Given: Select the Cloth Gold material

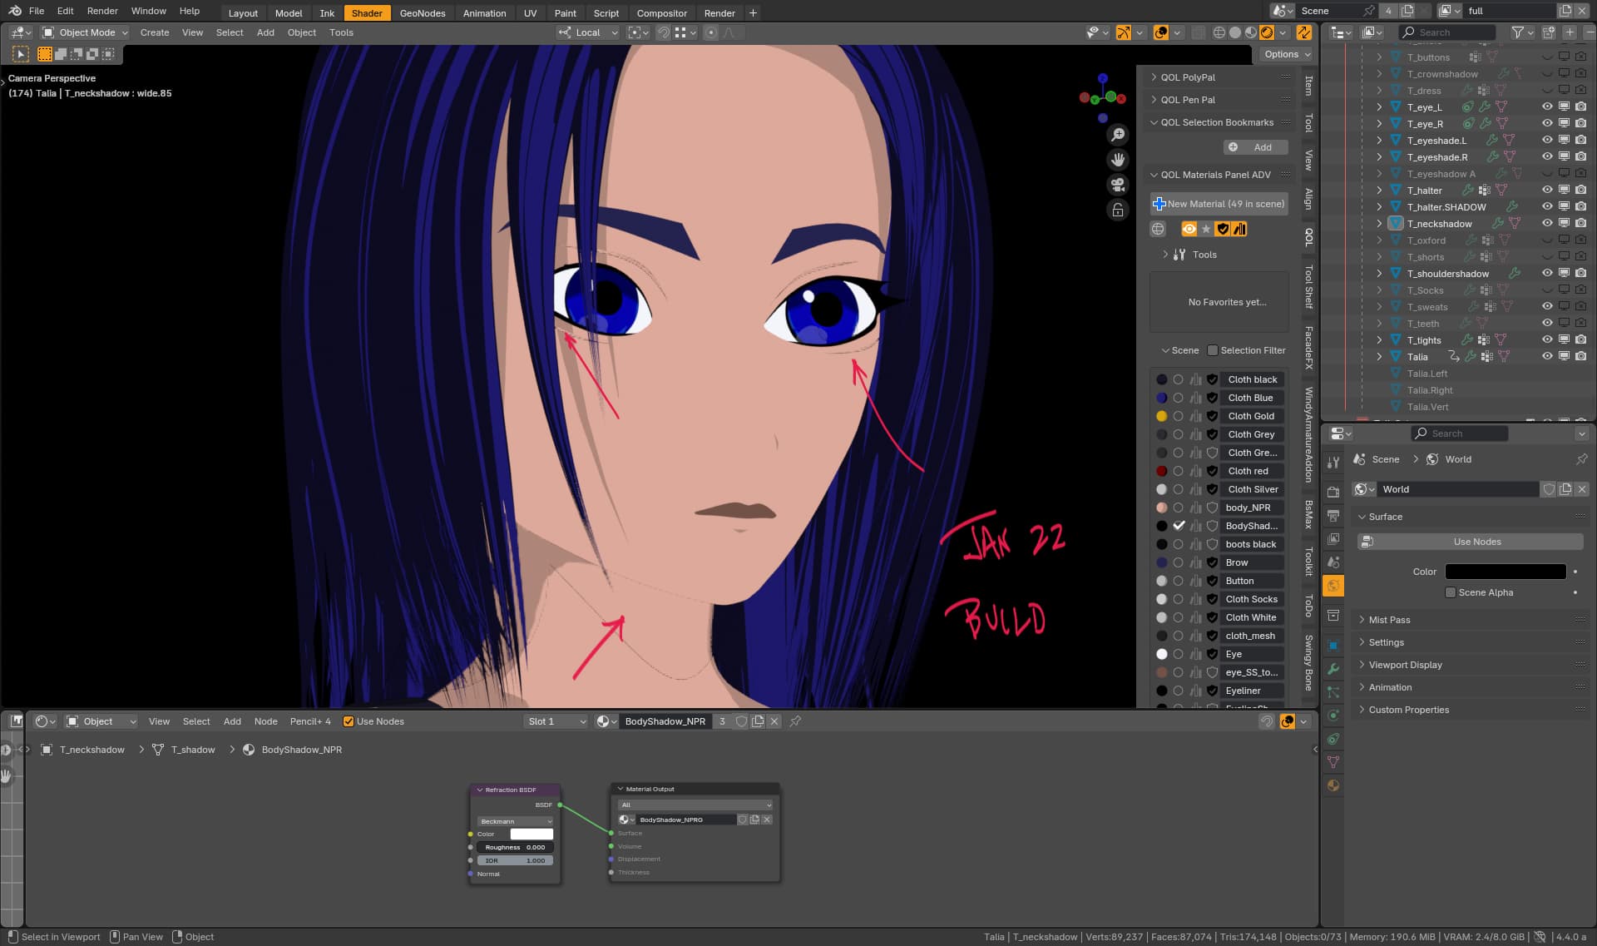Looking at the screenshot, I should [1251, 416].
